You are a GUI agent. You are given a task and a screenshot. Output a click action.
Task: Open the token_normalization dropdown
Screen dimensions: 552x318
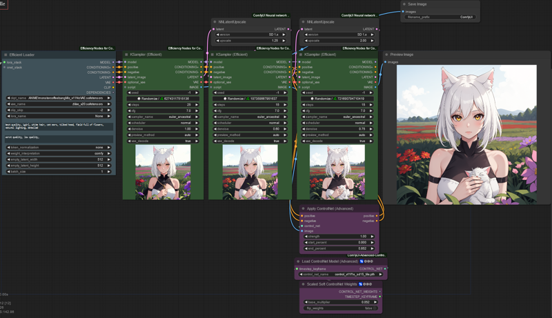coord(59,148)
